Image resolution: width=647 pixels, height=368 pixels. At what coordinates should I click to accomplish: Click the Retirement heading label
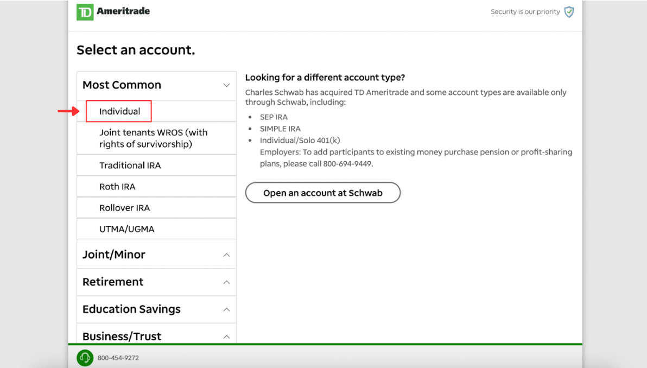(x=113, y=282)
